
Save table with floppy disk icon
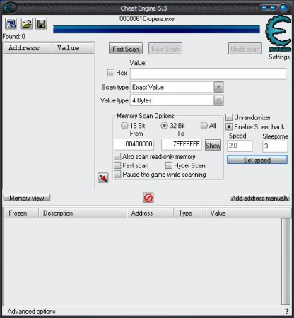pos(42,23)
